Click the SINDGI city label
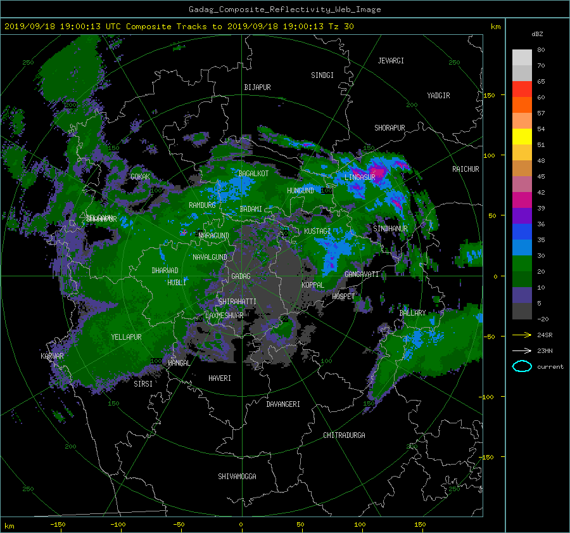Screen dimensions: 570x533 [x=322, y=75]
